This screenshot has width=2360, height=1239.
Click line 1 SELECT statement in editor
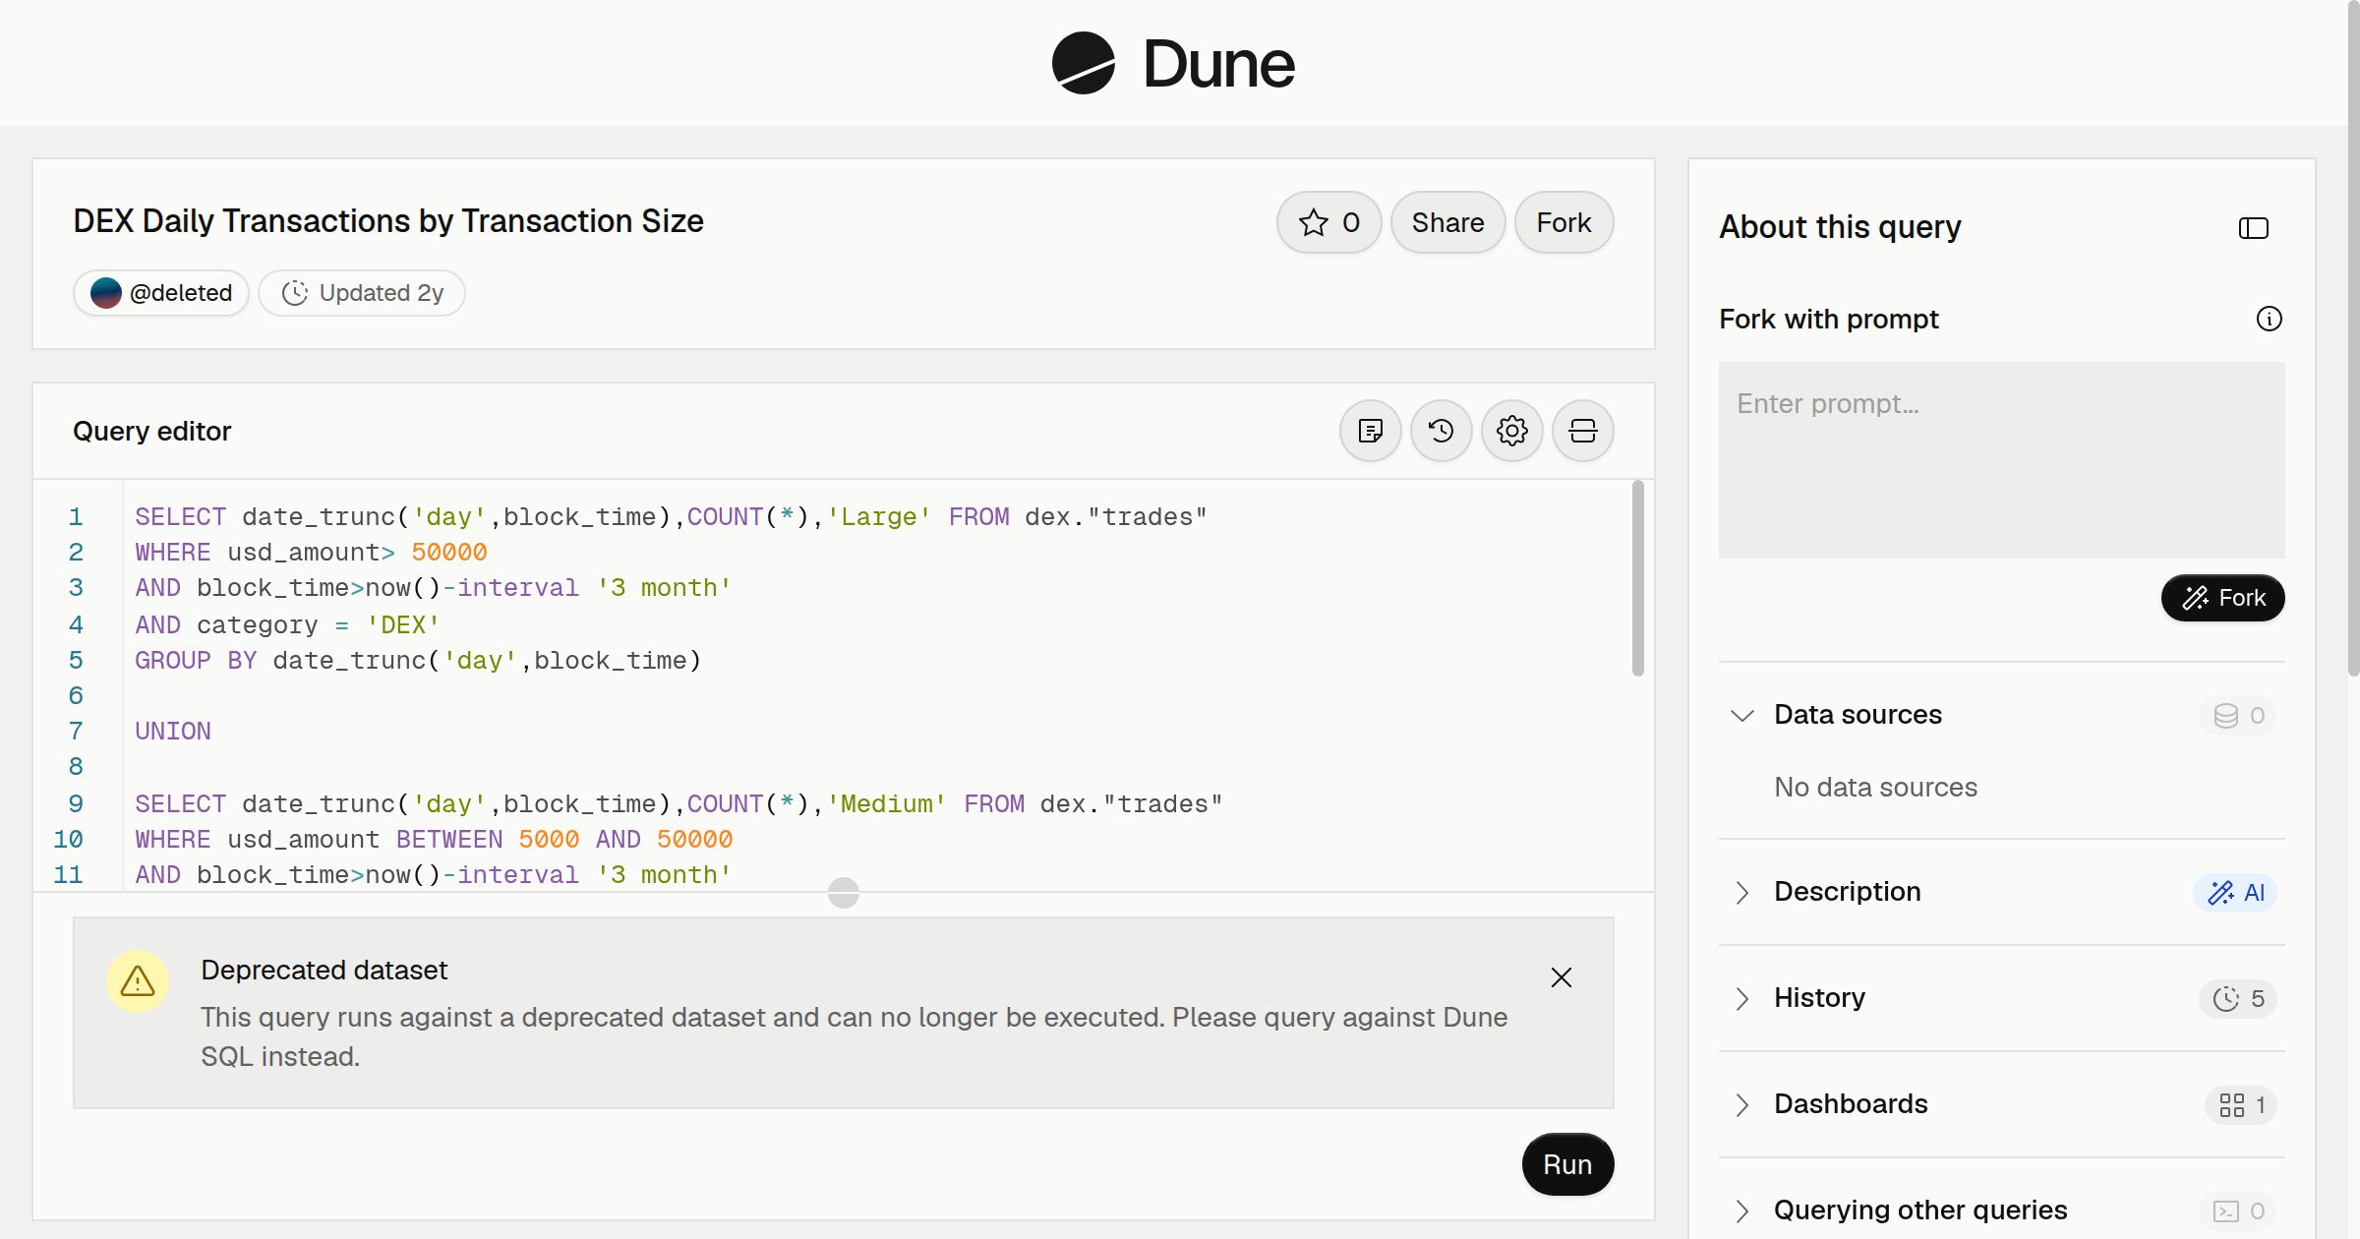click(x=671, y=517)
